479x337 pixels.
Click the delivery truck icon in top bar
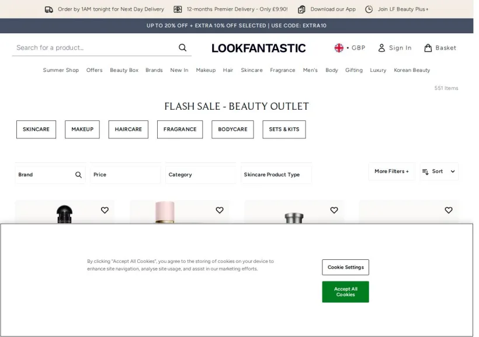(48, 9)
